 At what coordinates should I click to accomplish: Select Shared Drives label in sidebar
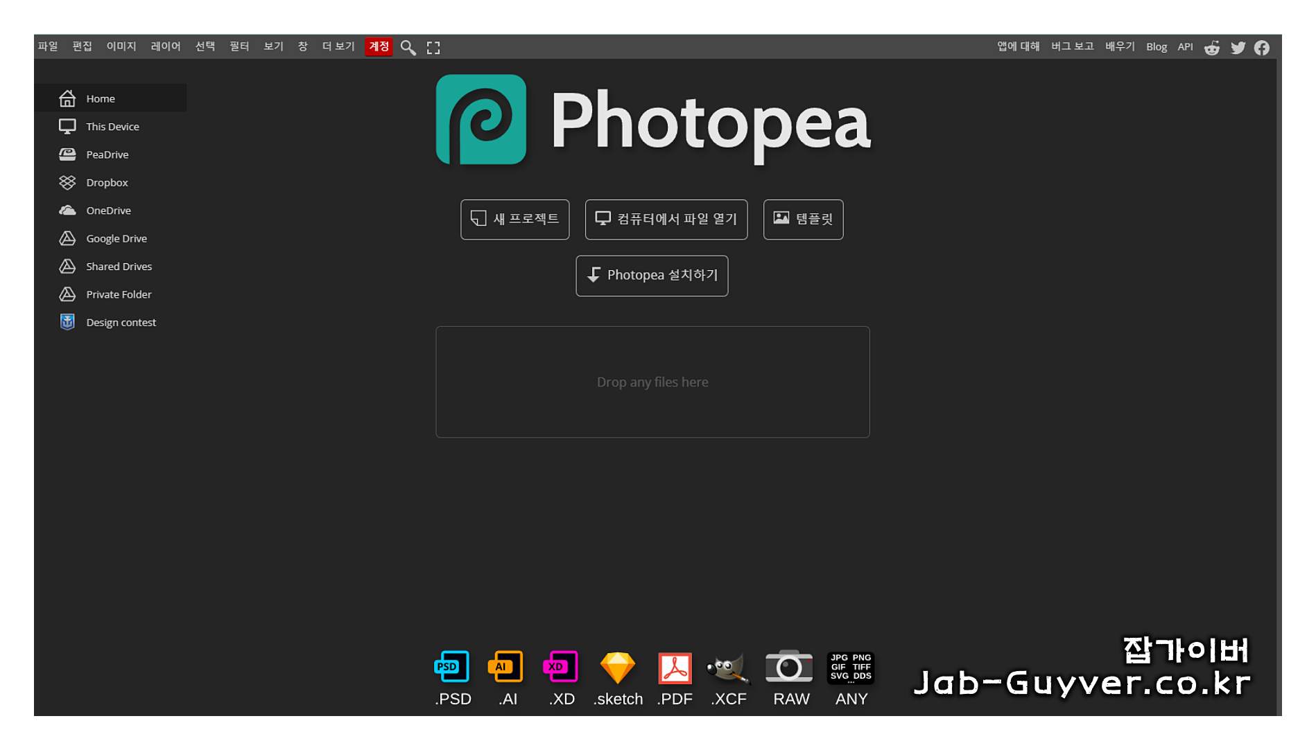point(119,267)
